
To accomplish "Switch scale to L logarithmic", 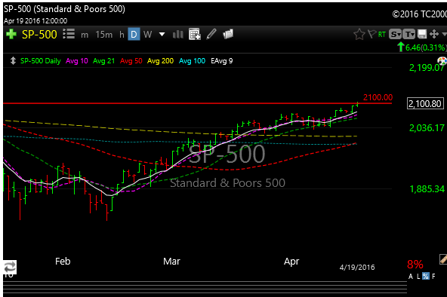I will coord(418,276).
